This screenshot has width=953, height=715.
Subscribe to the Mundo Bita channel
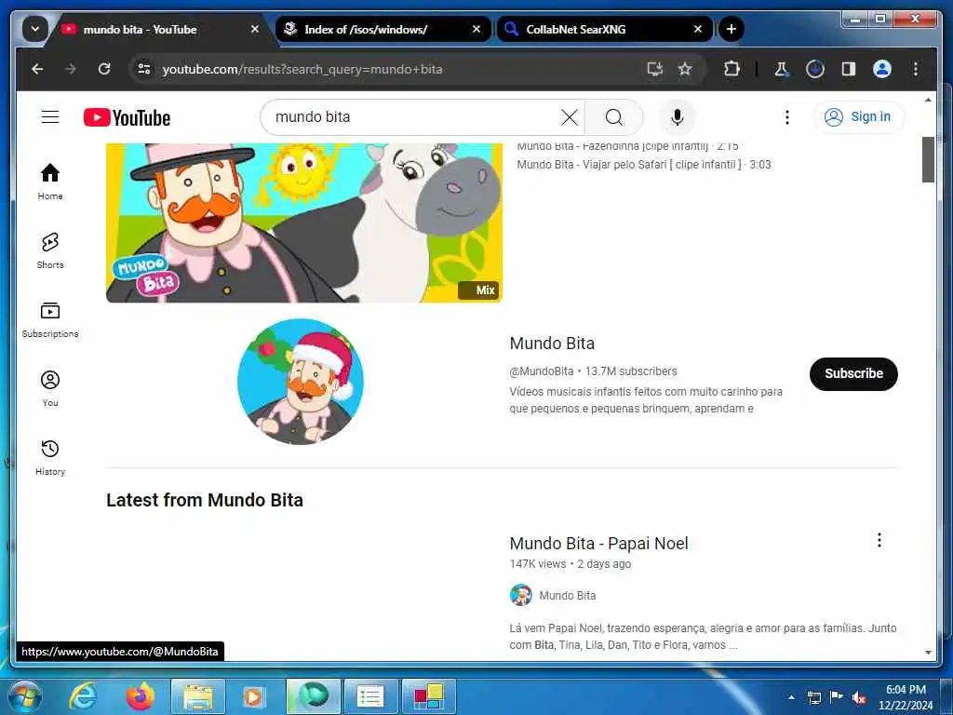tap(853, 374)
